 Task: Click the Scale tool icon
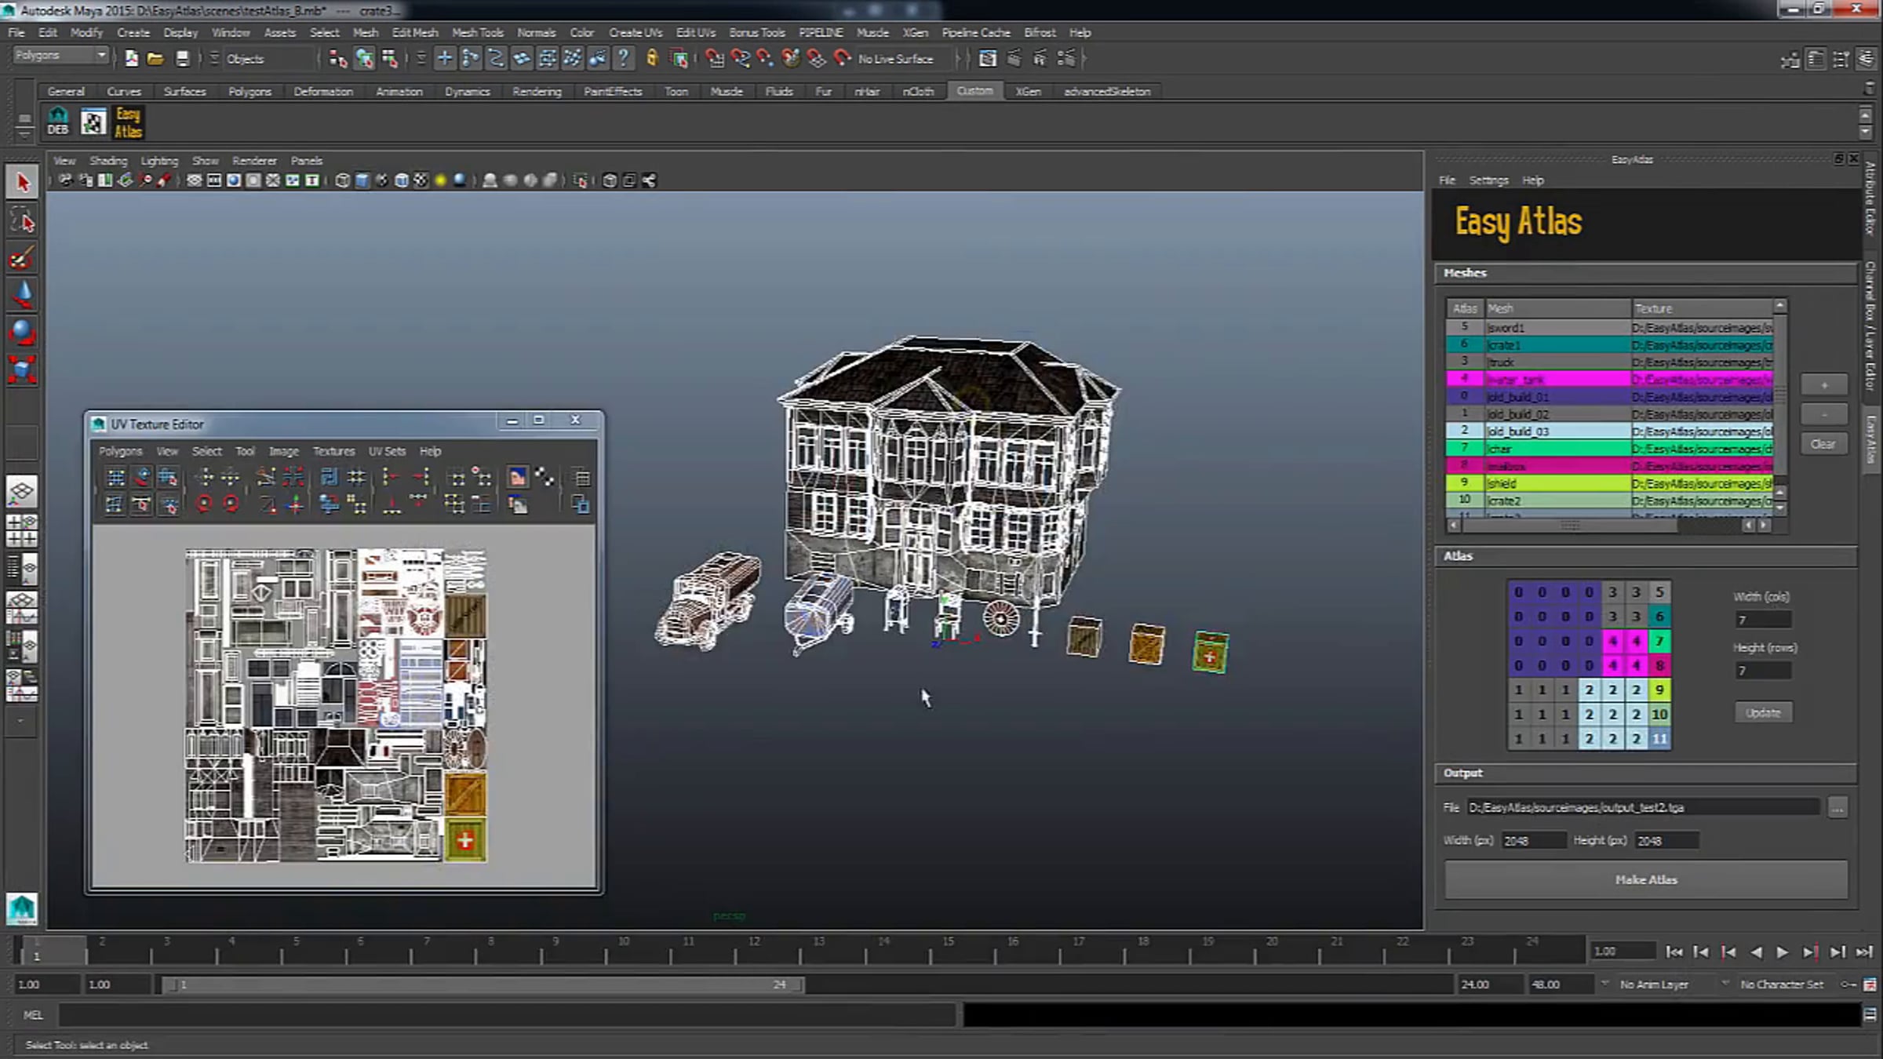(x=22, y=369)
